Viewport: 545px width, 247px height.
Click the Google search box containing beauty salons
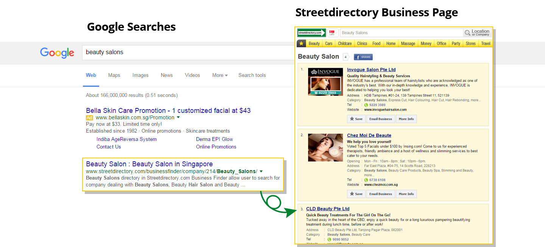click(189, 52)
